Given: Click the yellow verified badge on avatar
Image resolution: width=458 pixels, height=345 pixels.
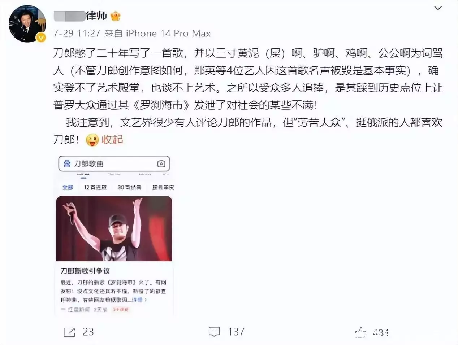Looking at the screenshot, I should click(41, 38).
